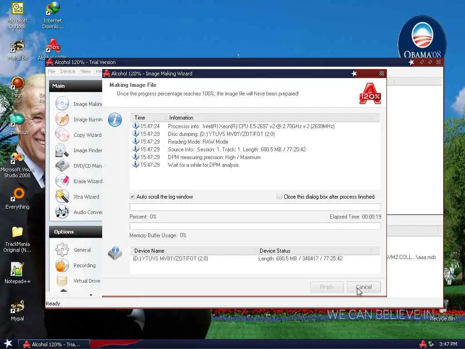Click the blue info icon beside log
The width and height of the screenshot is (465, 349).
(x=115, y=120)
